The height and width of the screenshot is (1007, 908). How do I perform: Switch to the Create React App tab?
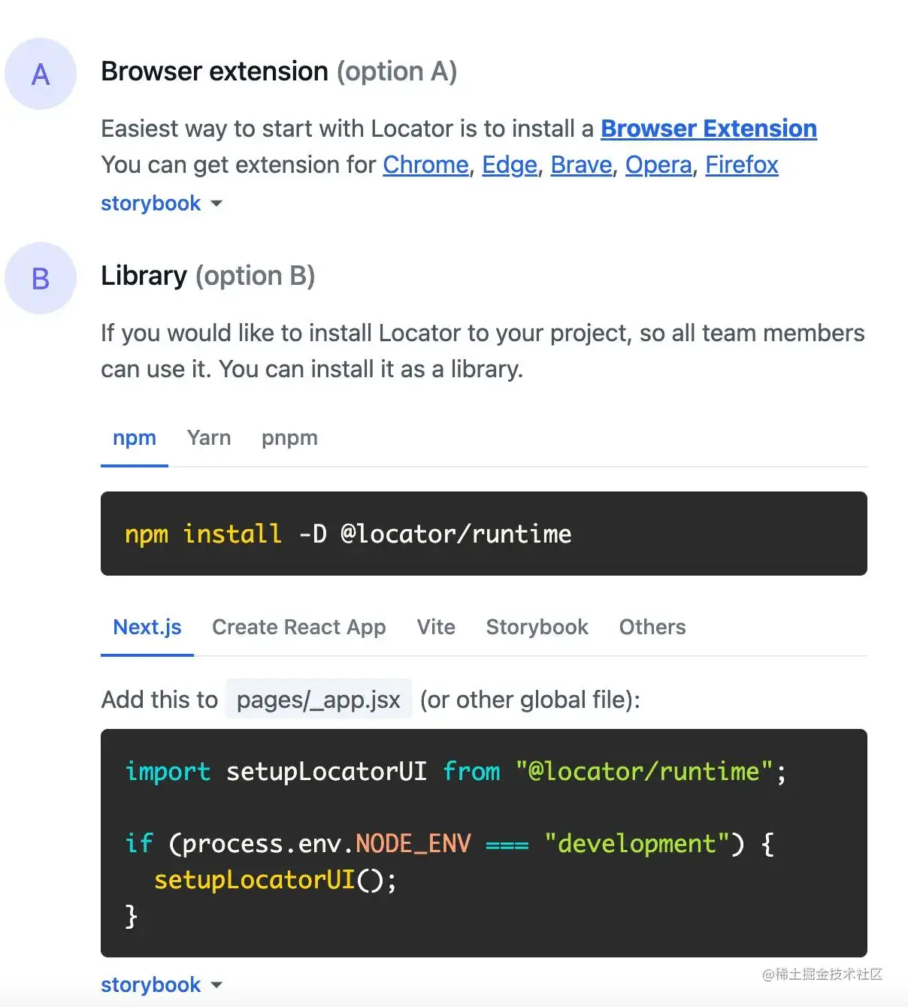coord(299,627)
